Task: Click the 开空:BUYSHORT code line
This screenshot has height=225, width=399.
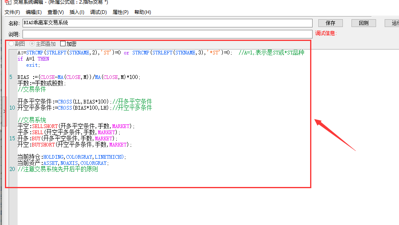Action: coord(75,144)
